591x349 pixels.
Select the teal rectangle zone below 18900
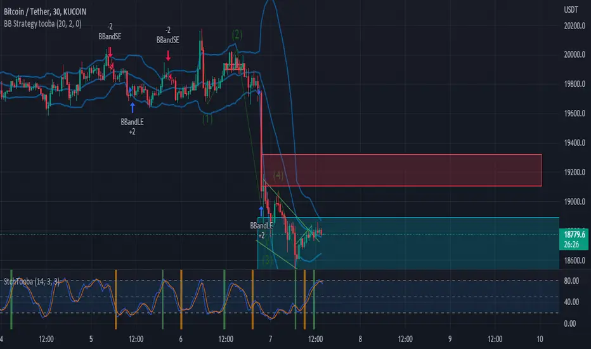point(408,244)
